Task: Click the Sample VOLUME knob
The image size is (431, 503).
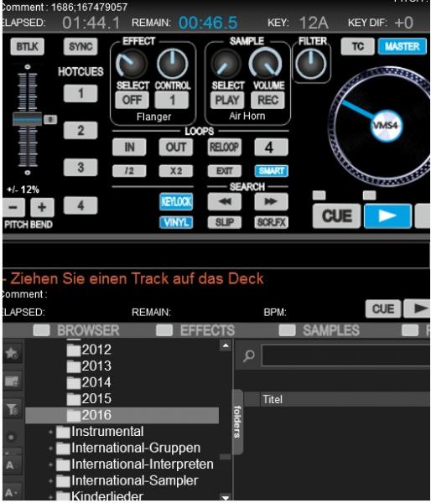Action: coord(266,64)
